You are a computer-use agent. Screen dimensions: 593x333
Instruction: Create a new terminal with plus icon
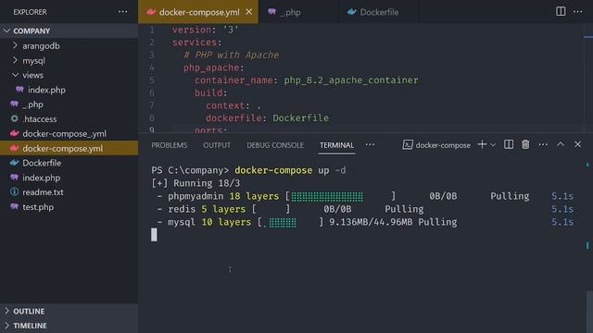(482, 144)
